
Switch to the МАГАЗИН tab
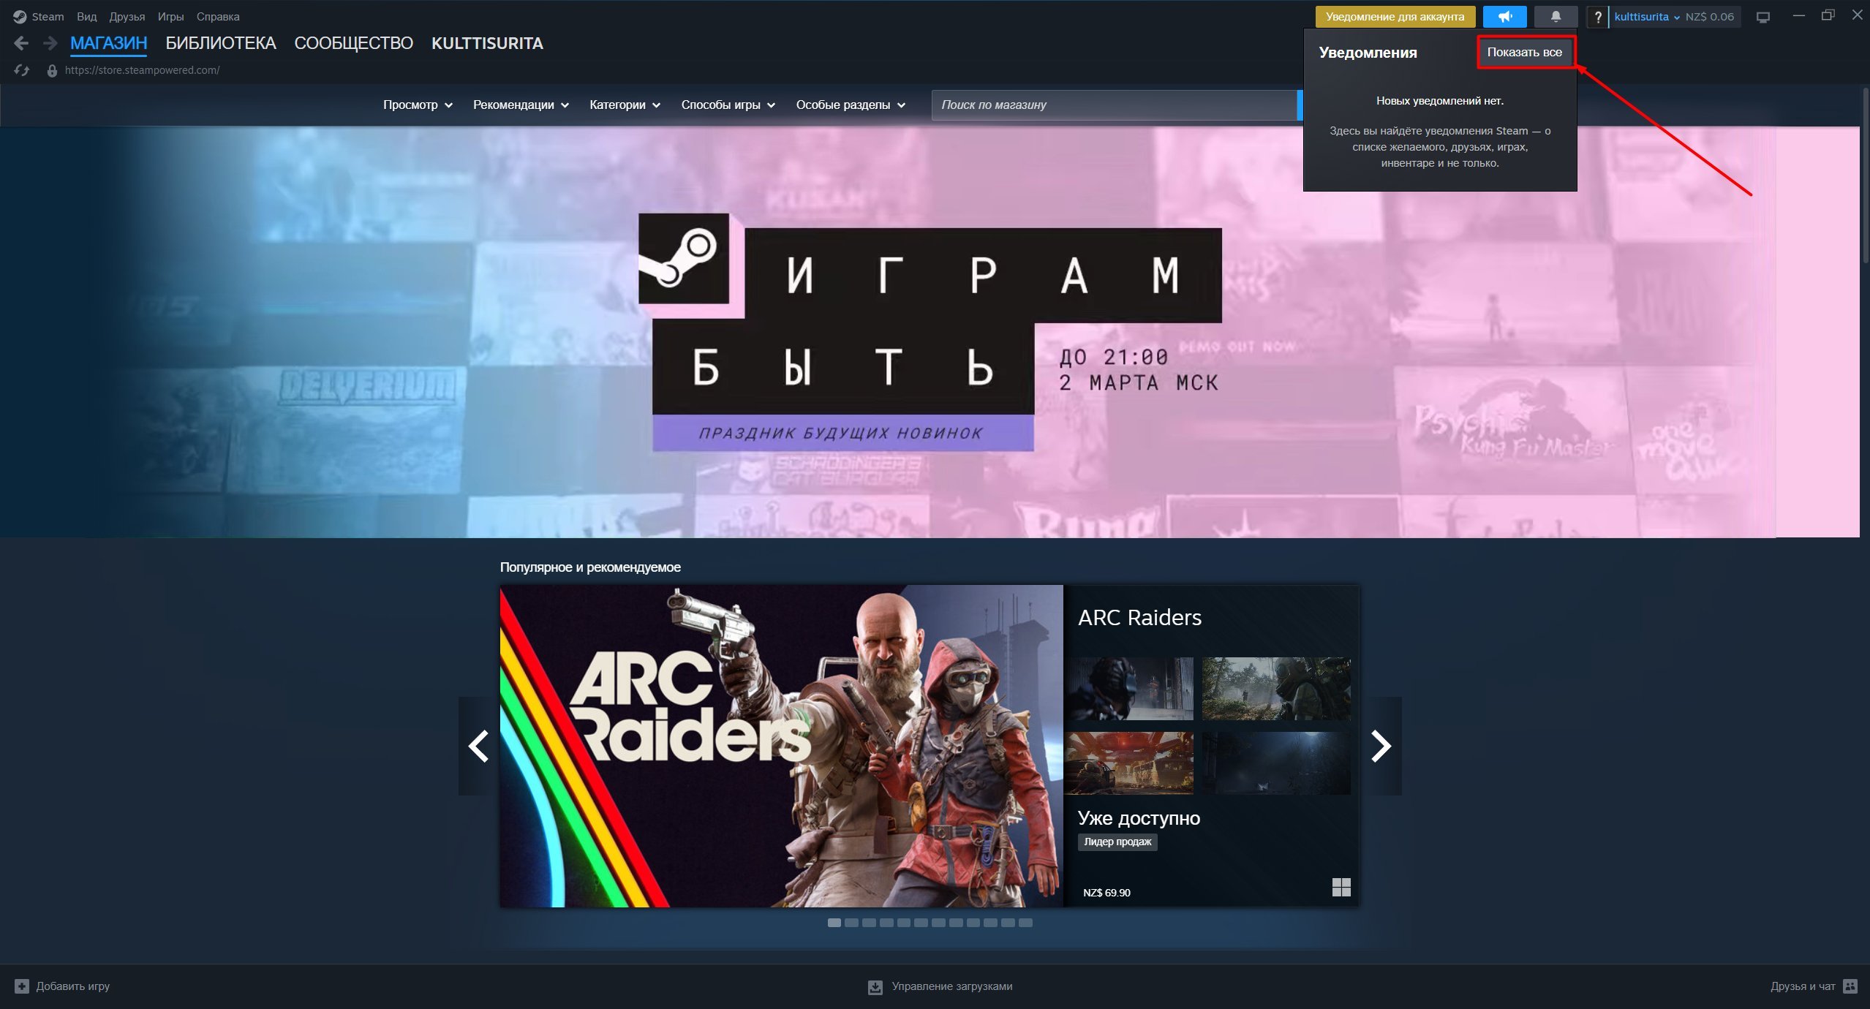click(109, 43)
